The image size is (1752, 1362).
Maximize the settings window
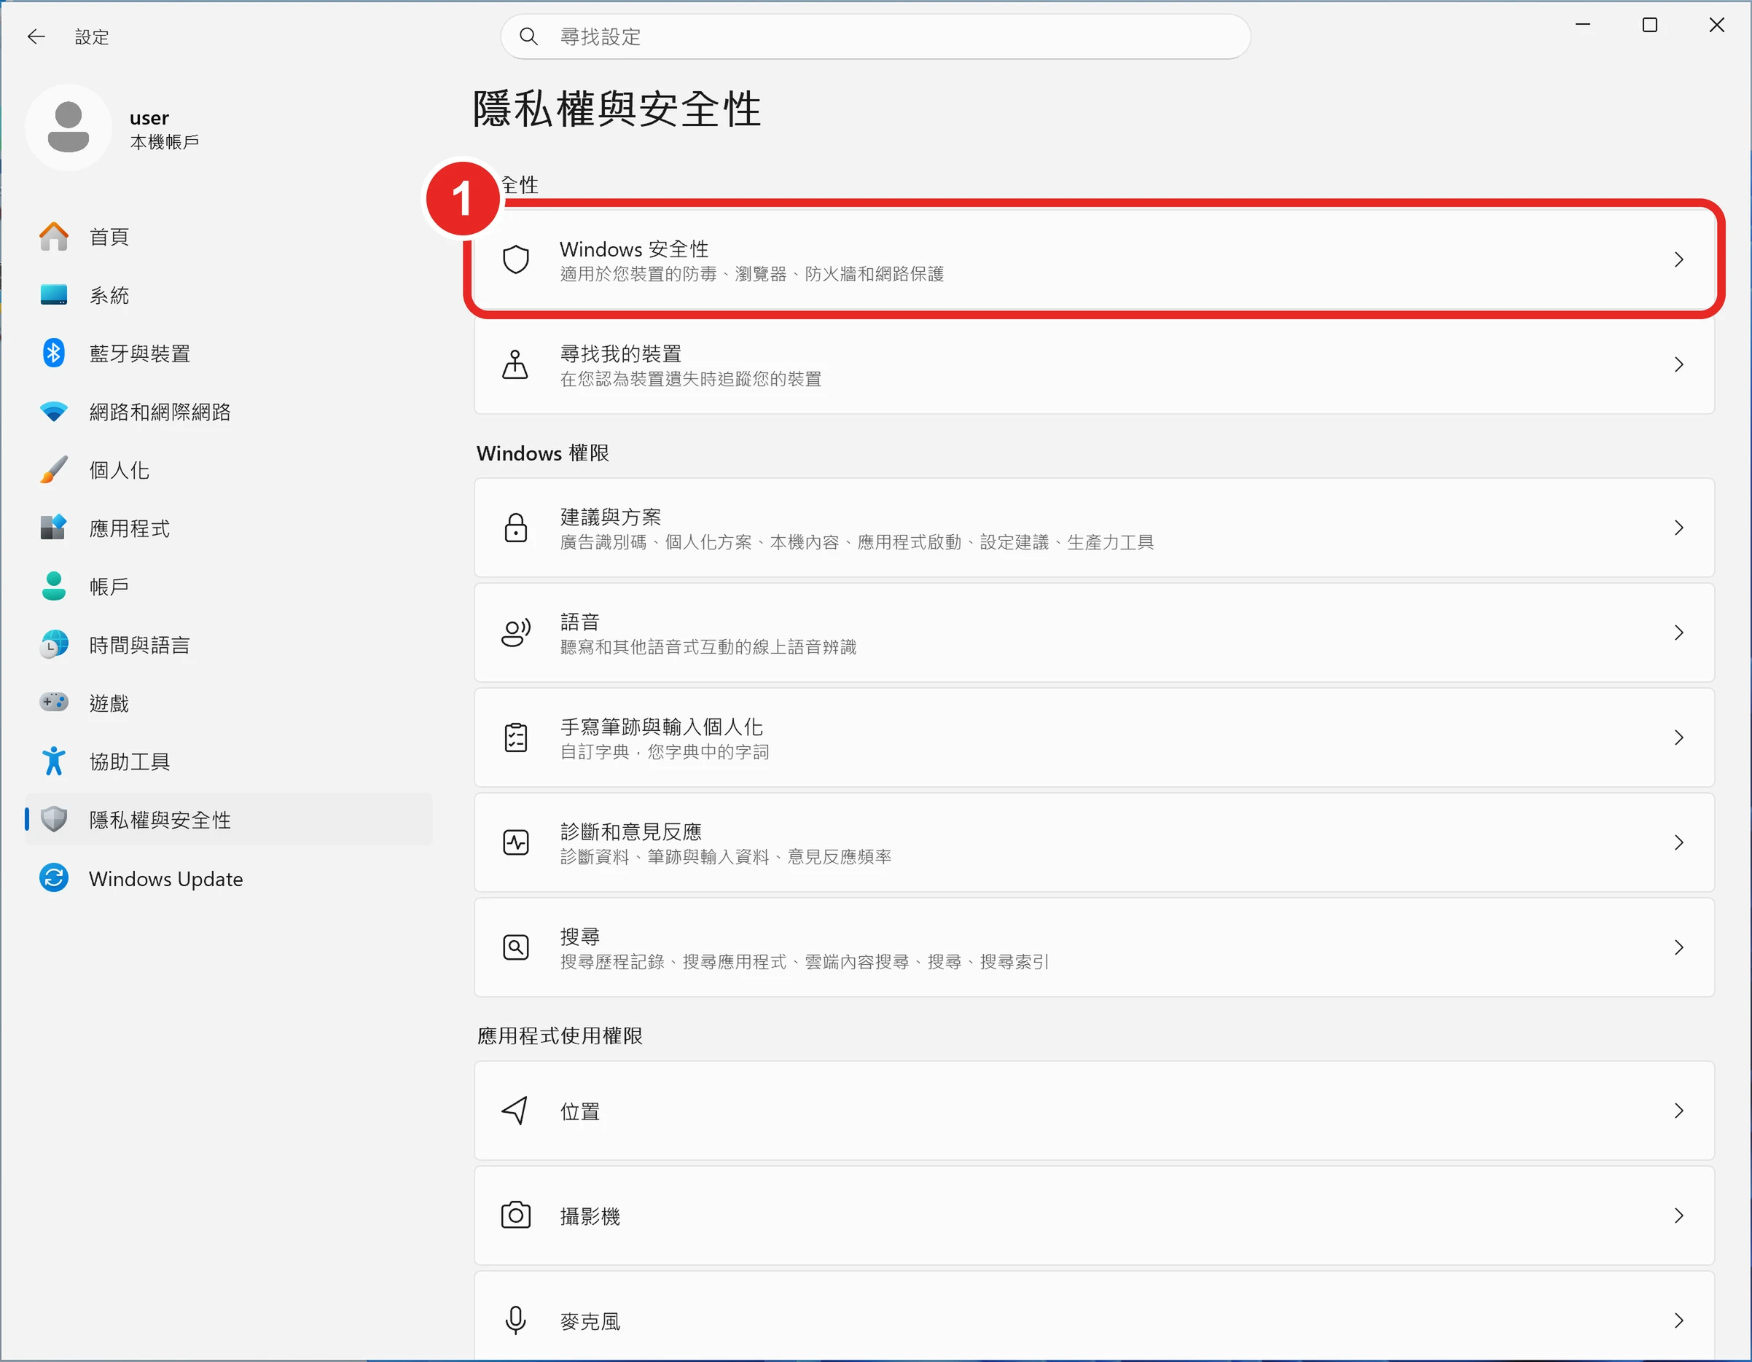click(1650, 25)
